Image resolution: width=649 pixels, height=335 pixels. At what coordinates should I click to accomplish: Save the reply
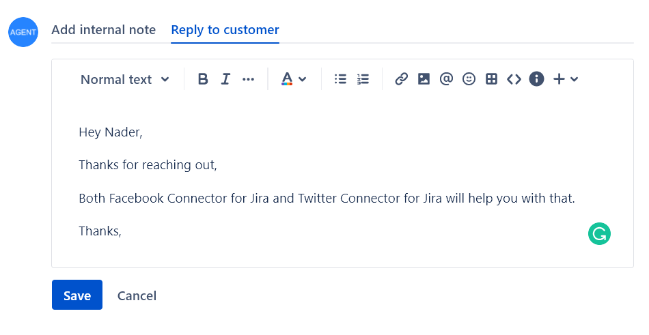(x=77, y=295)
